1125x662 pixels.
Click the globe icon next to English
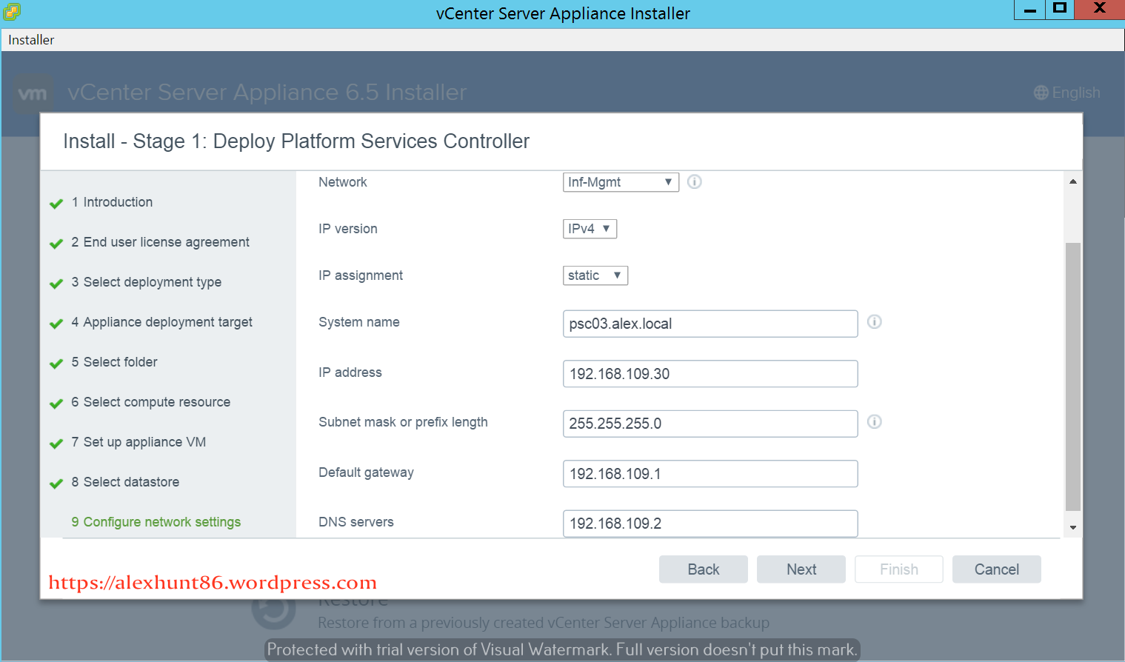(x=1041, y=93)
